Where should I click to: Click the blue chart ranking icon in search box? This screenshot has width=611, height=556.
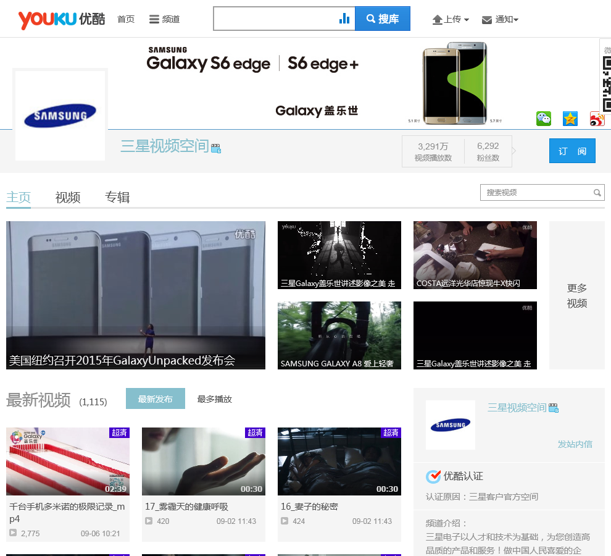pos(344,19)
